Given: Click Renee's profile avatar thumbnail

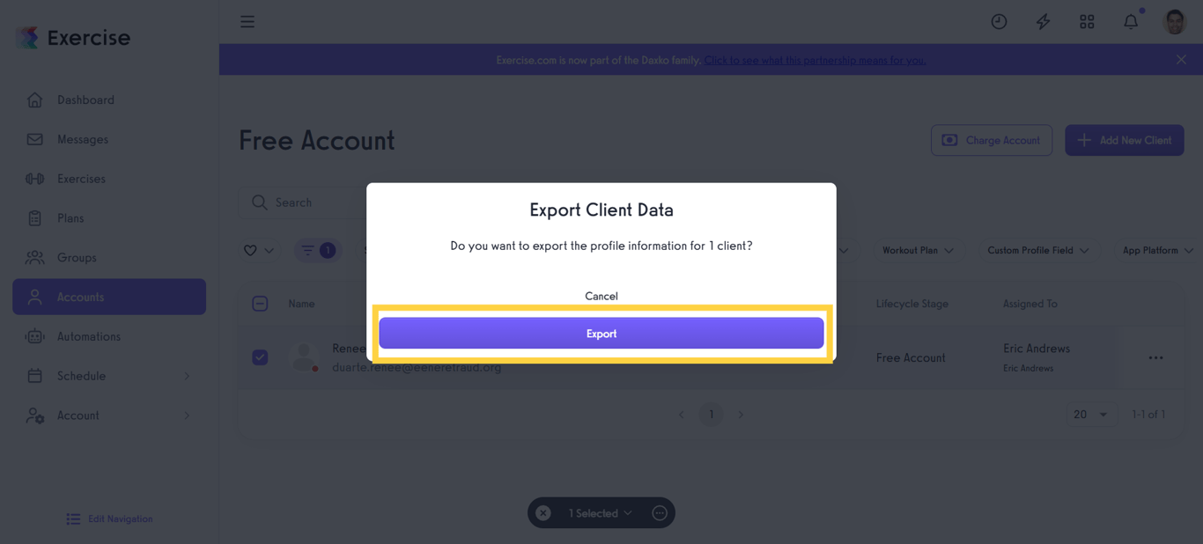Looking at the screenshot, I should pyautogui.click(x=305, y=357).
